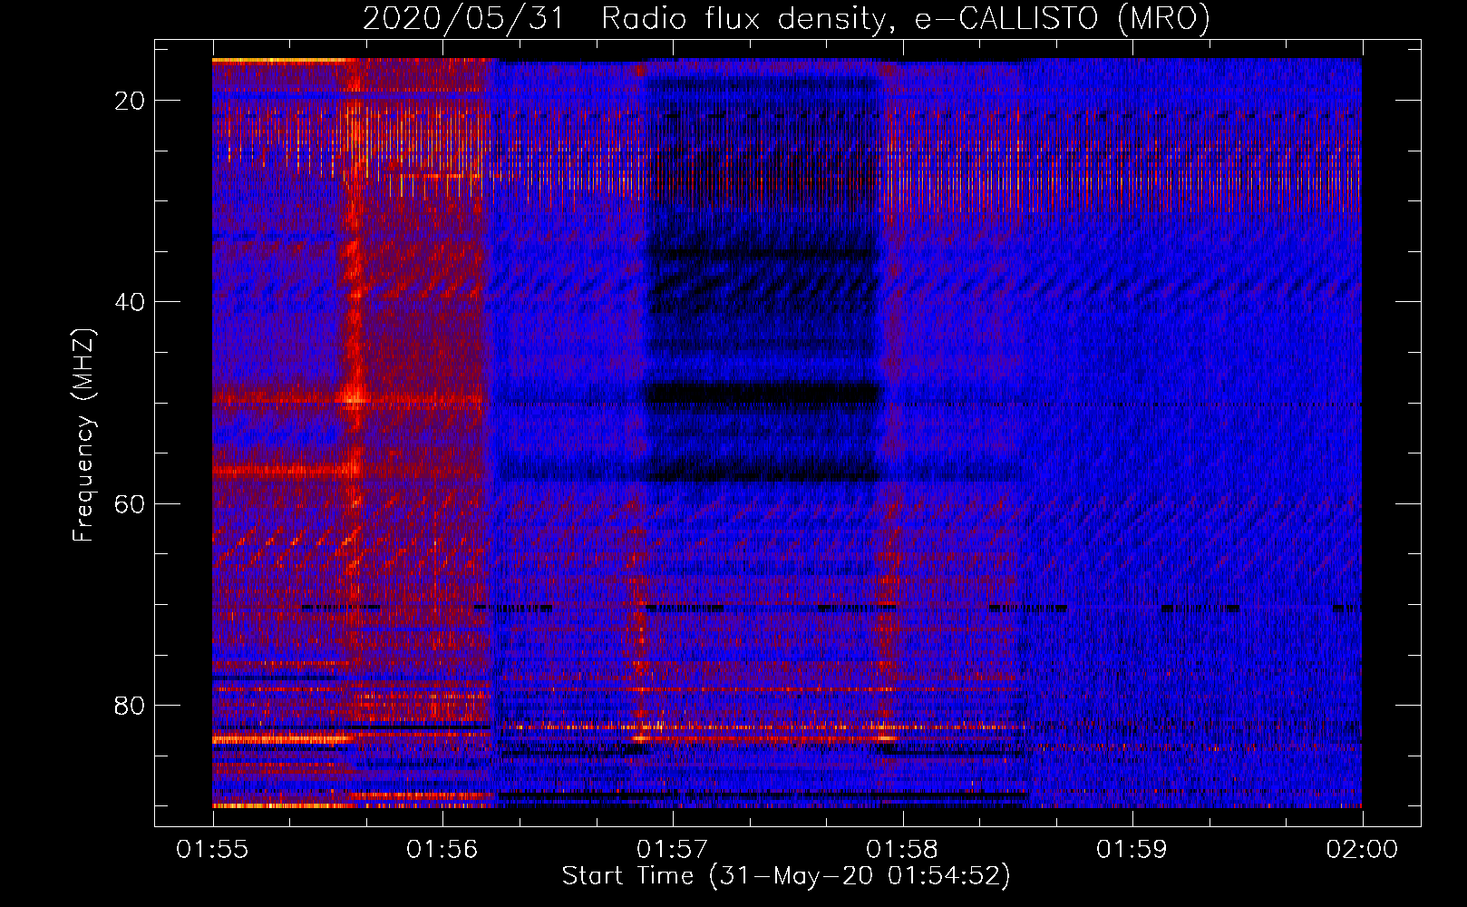Click the 'Start Time (31-May-20 01:54:52)' label
The height and width of the screenshot is (907, 1467).
tap(786, 876)
